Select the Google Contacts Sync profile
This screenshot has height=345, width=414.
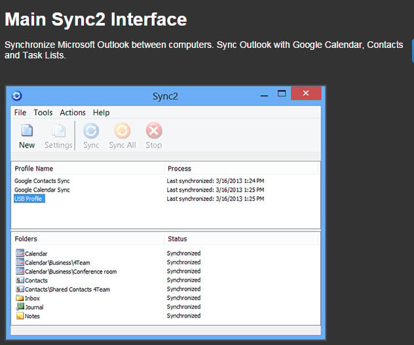point(42,181)
